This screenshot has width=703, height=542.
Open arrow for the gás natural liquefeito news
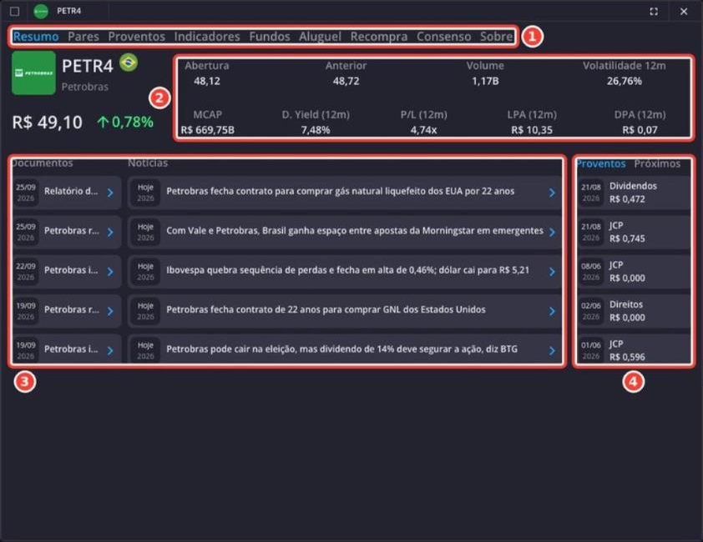coord(552,193)
